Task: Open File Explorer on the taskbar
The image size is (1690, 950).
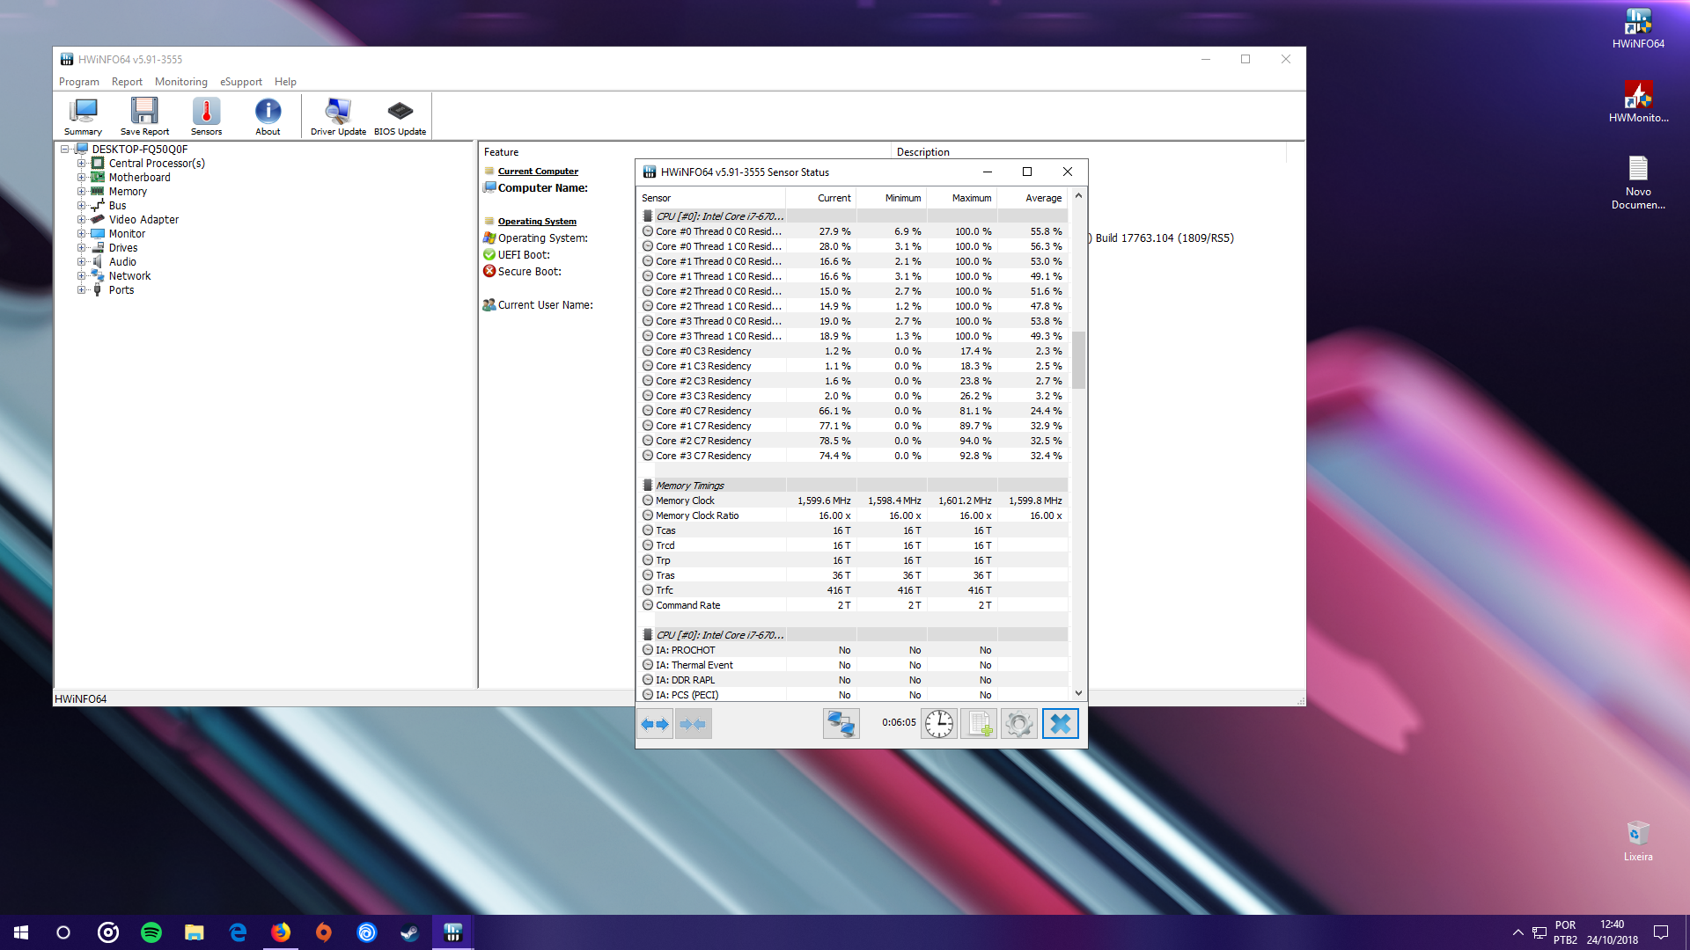Action: point(195,932)
